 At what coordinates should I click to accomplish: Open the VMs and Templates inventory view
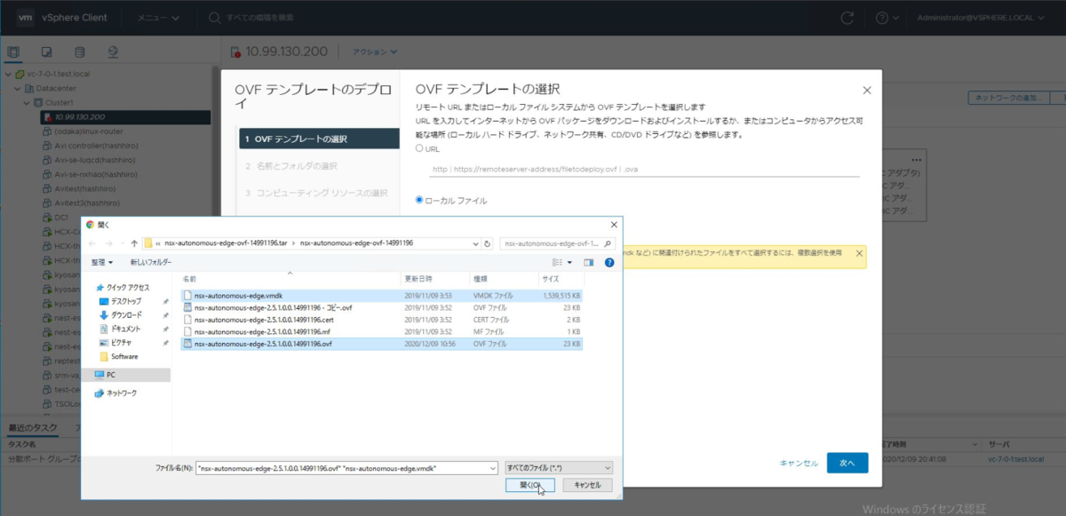pyautogui.click(x=46, y=52)
